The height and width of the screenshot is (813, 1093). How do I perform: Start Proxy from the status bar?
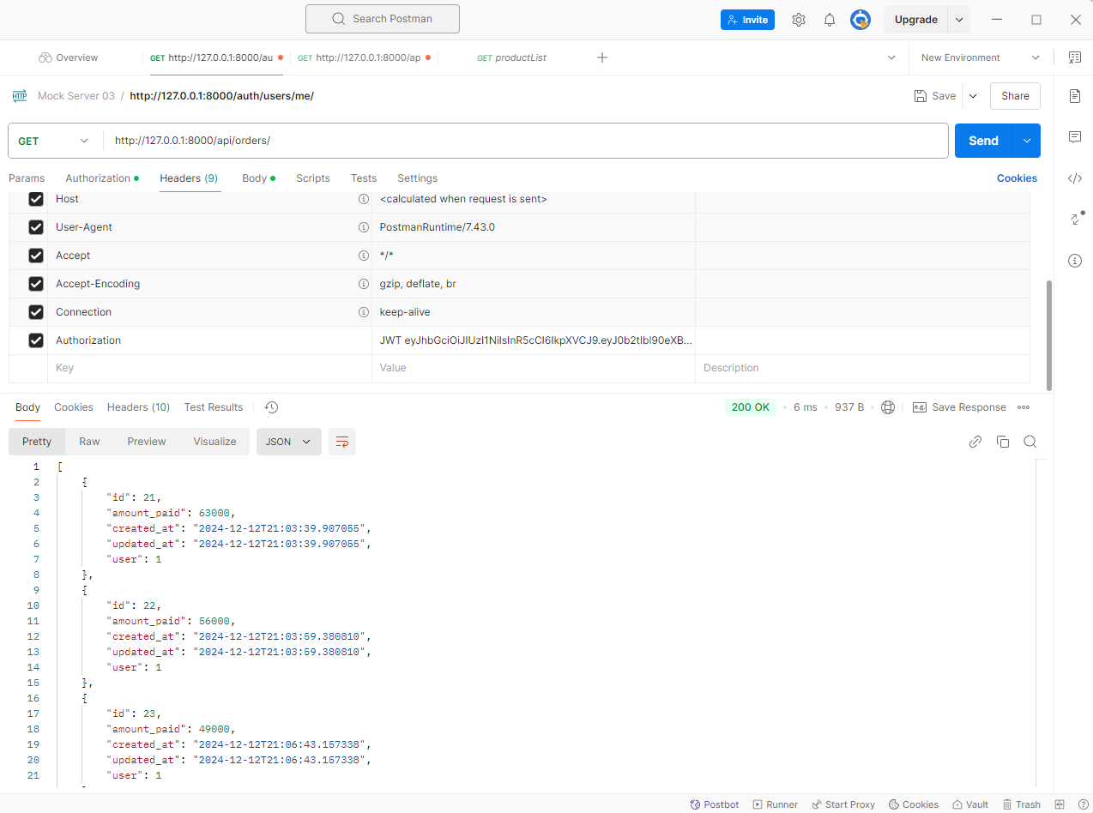[843, 804]
